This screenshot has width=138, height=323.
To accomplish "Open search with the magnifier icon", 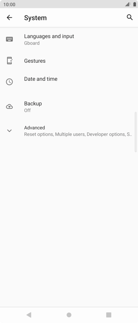I will point(130,17).
